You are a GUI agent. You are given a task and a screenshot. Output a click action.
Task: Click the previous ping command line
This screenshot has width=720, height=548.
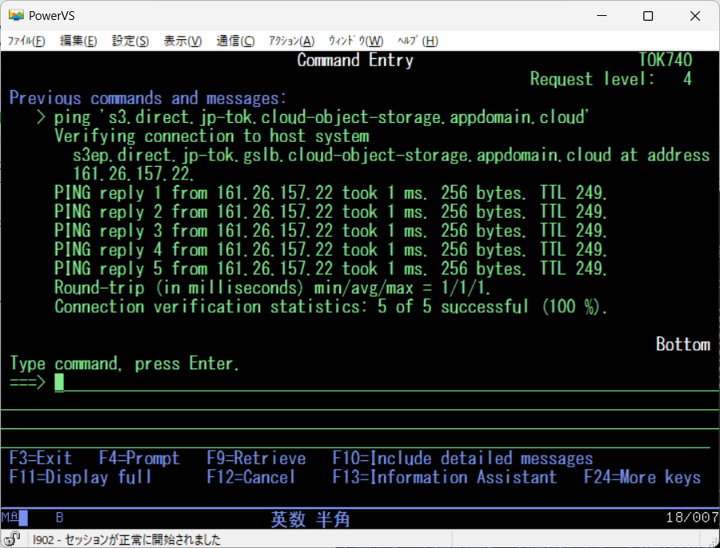click(x=312, y=117)
